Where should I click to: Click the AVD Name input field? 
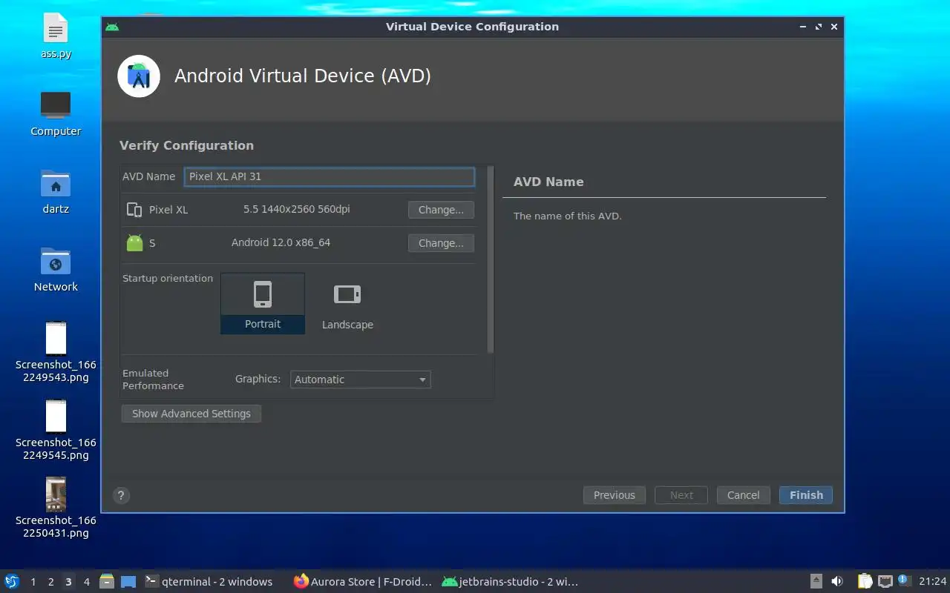(329, 176)
